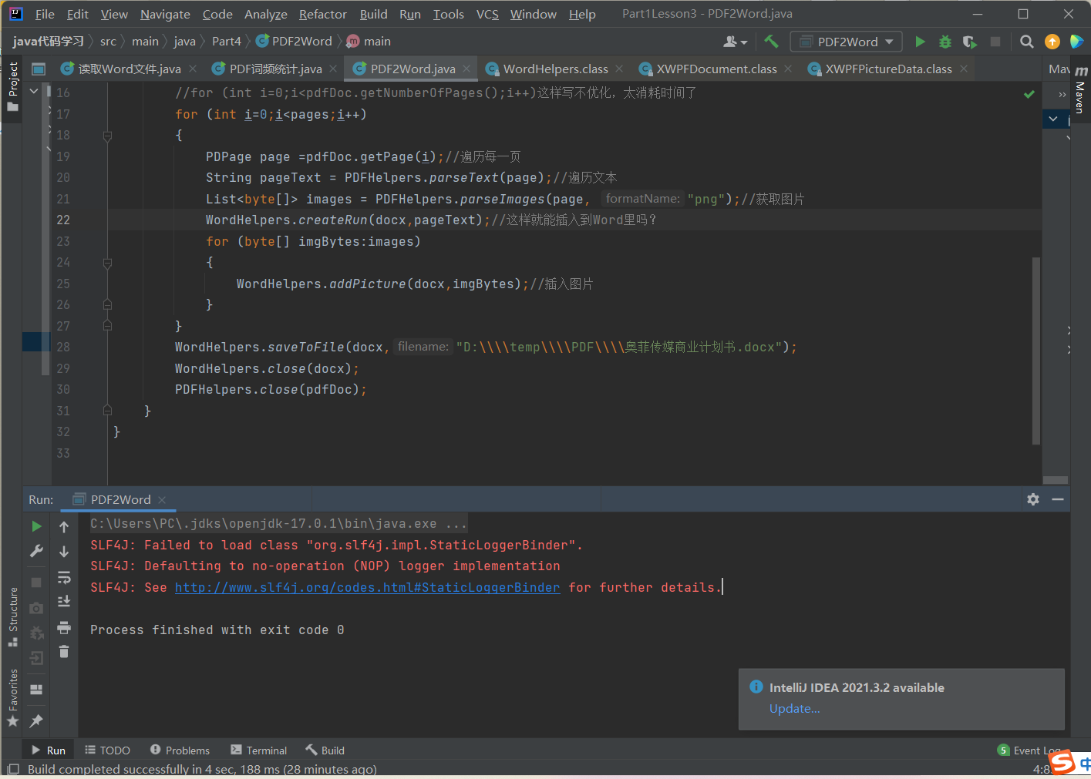This screenshot has height=779, width=1091.
Task: Clear console output with trash icon
Action: (63, 651)
